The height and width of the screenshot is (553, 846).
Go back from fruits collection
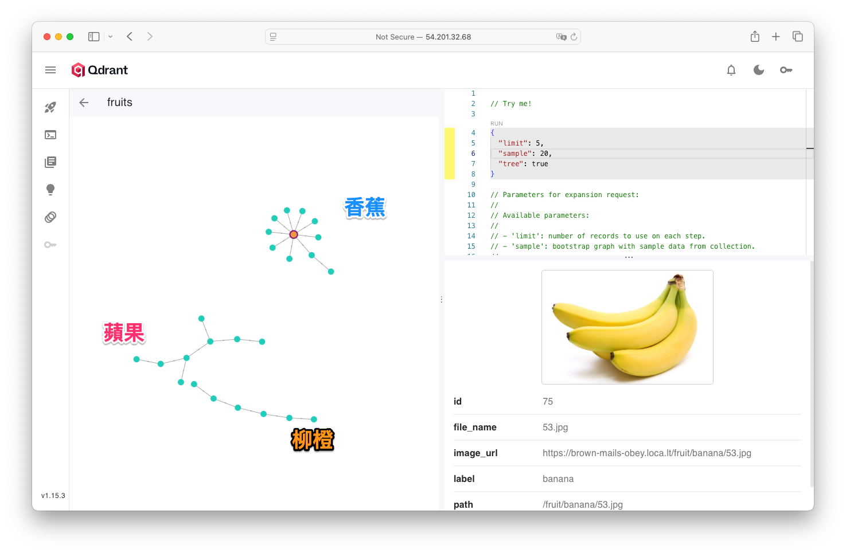click(84, 103)
